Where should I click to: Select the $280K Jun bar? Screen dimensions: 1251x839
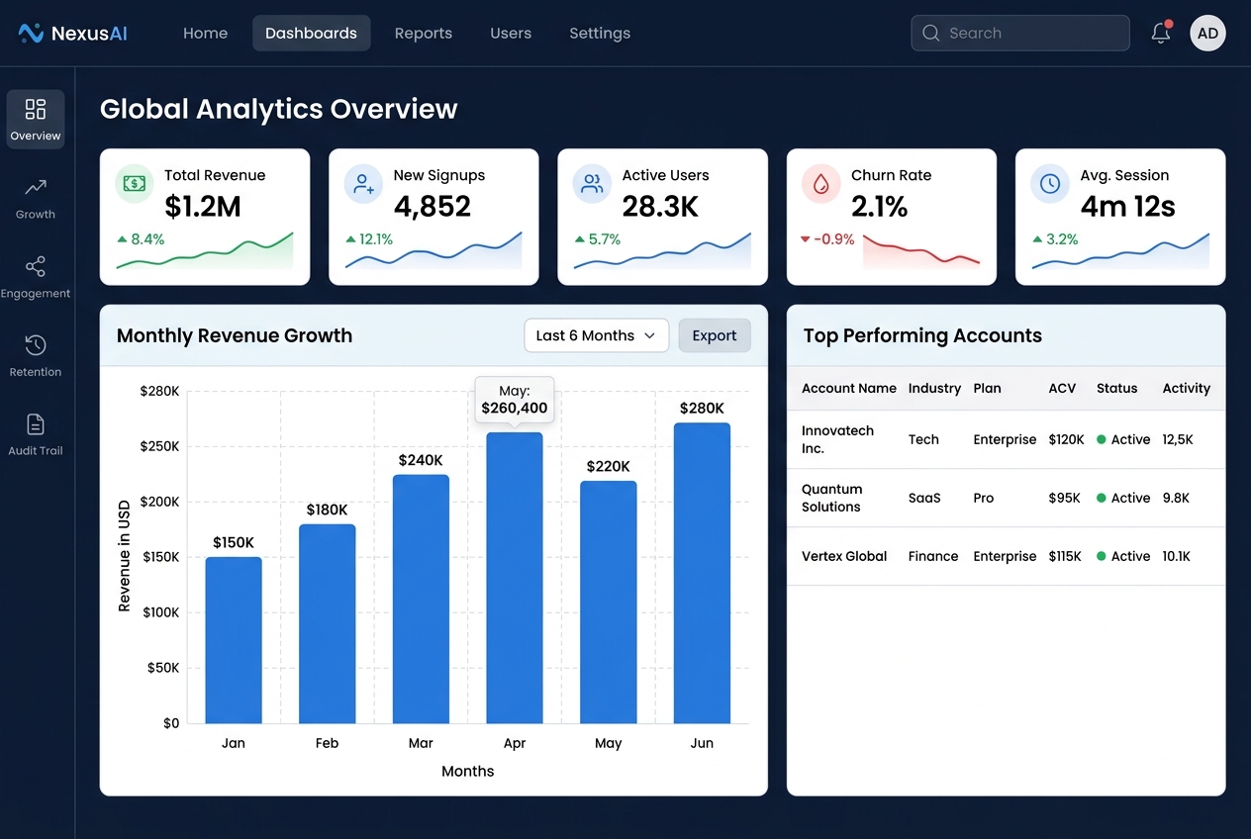[702, 573]
